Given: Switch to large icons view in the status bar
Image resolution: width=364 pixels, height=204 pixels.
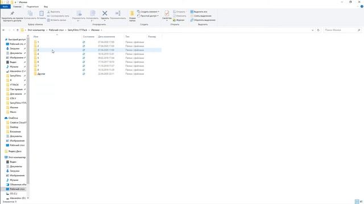Looking at the screenshot, I should [361, 202].
